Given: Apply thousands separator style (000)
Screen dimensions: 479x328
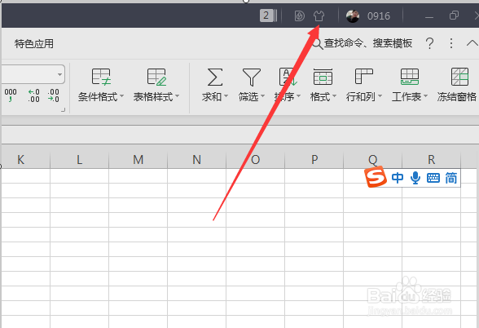Looking at the screenshot, I should tap(11, 95).
